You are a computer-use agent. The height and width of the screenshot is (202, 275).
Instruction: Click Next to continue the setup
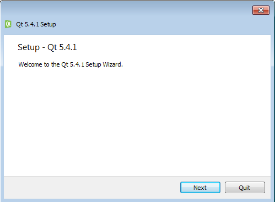[200, 188]
